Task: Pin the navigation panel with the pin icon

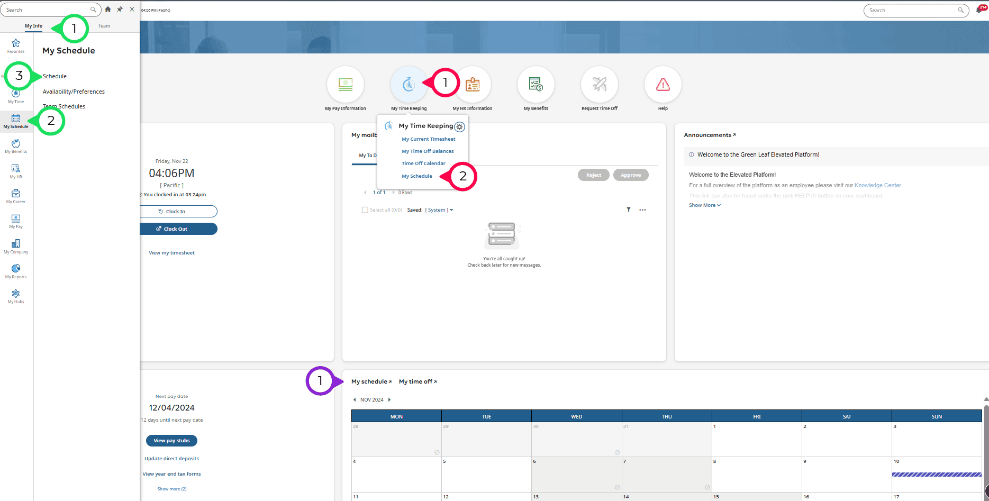Action: point(120,10)
